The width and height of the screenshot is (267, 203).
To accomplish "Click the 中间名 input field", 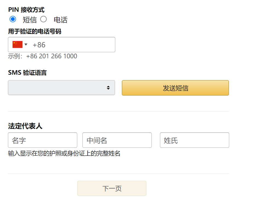I will [117, 140].
